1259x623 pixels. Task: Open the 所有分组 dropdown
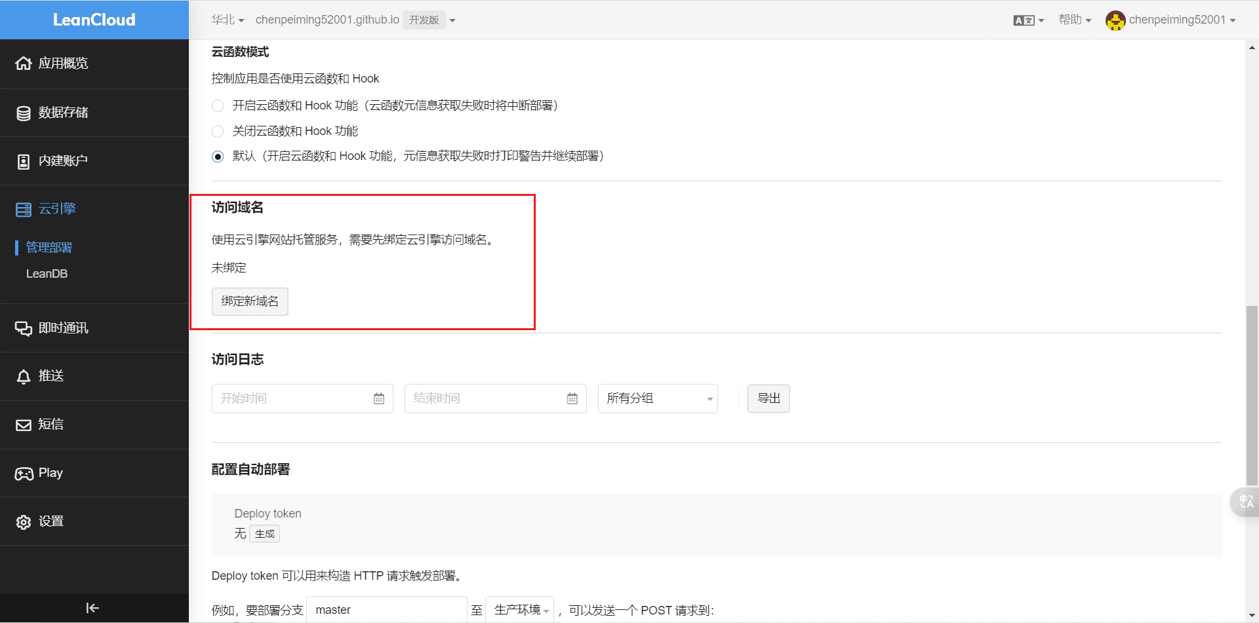coord(658,398)
